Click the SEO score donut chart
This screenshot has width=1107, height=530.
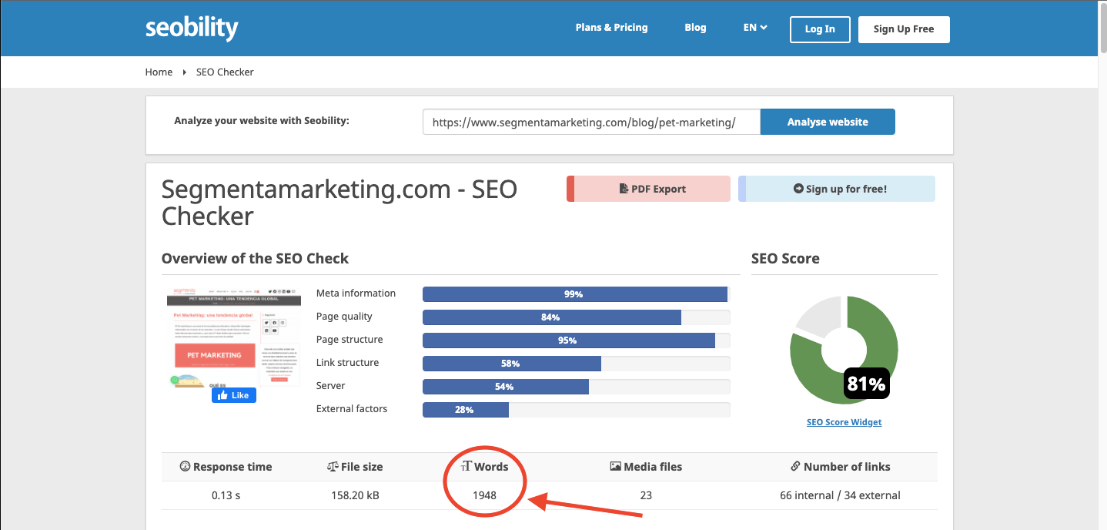844,350
